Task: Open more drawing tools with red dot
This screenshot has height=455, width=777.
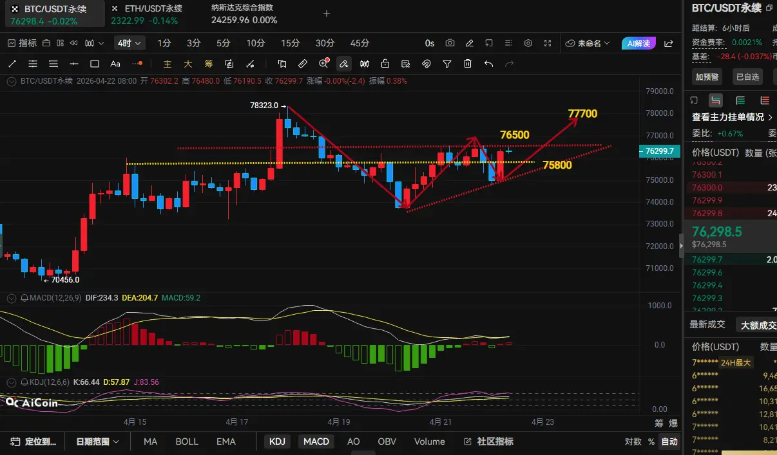Action: (137, 64)
